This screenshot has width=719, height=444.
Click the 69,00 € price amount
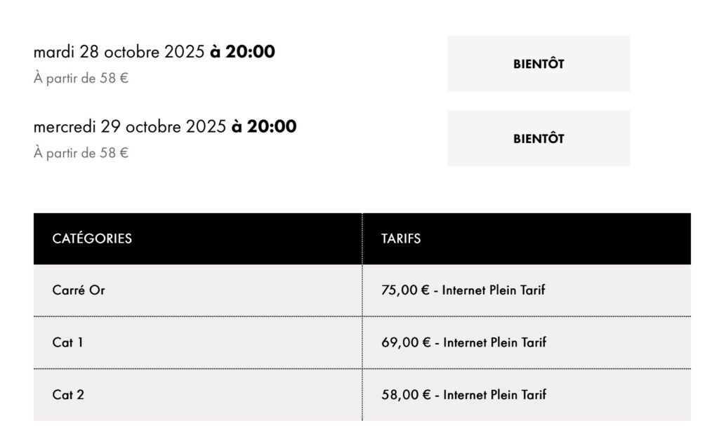tap(405, 342)
